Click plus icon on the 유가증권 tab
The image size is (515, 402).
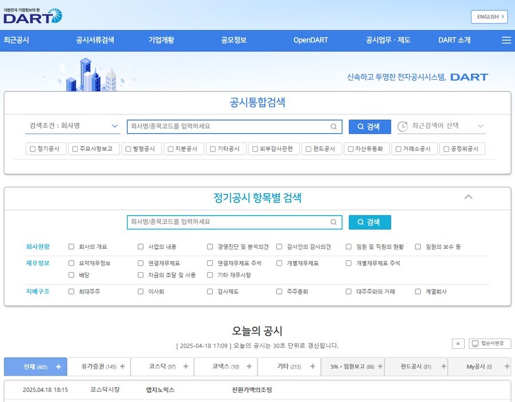coord(122,367)
